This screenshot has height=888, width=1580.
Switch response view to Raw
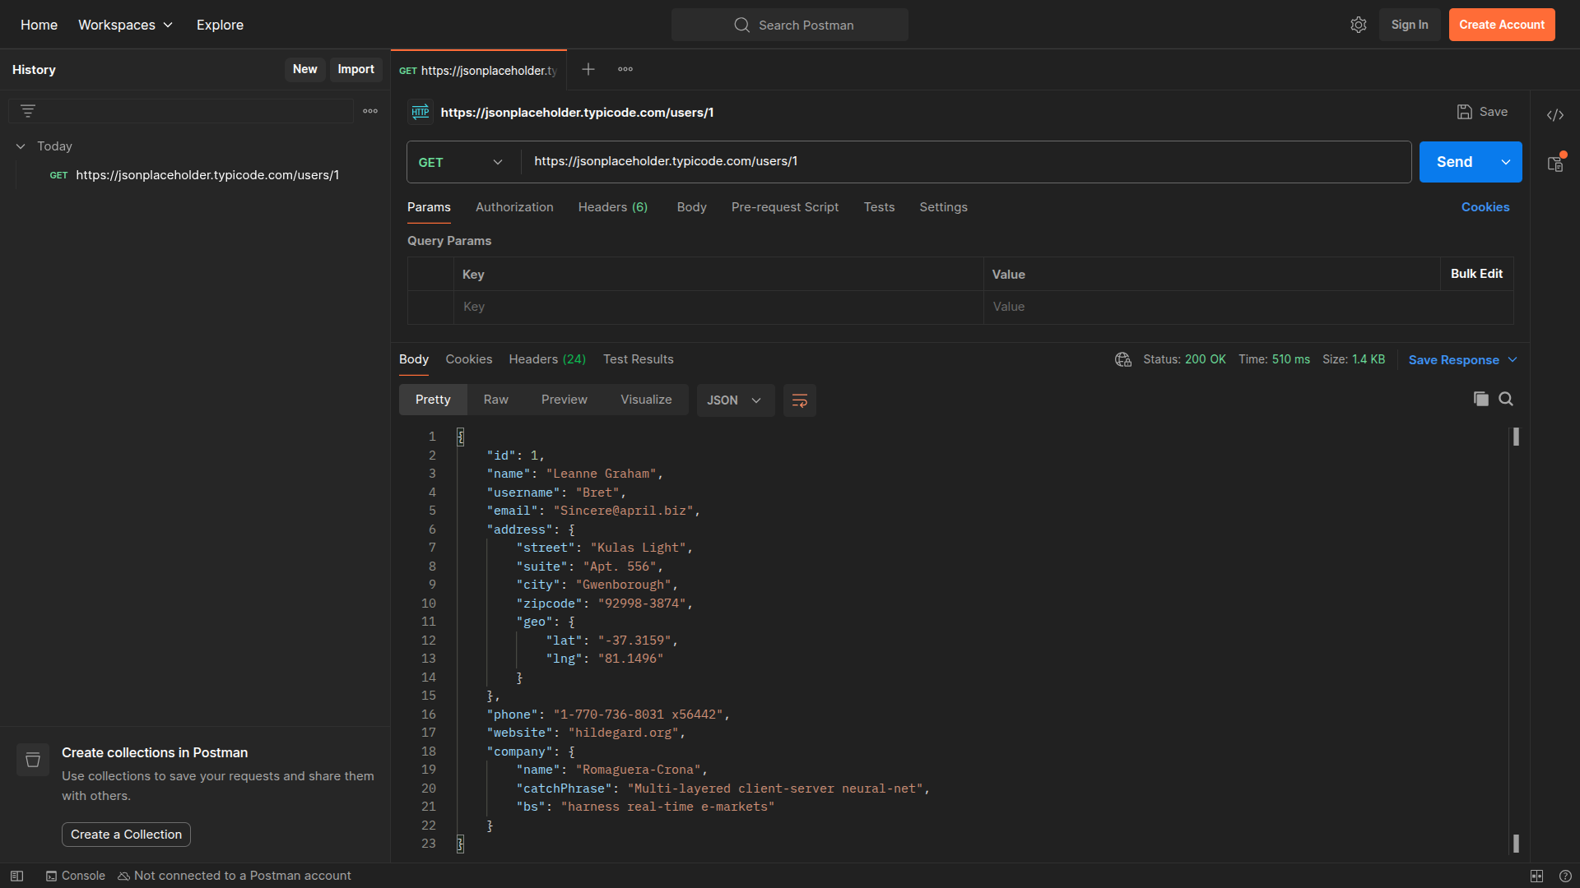point(496,400)
